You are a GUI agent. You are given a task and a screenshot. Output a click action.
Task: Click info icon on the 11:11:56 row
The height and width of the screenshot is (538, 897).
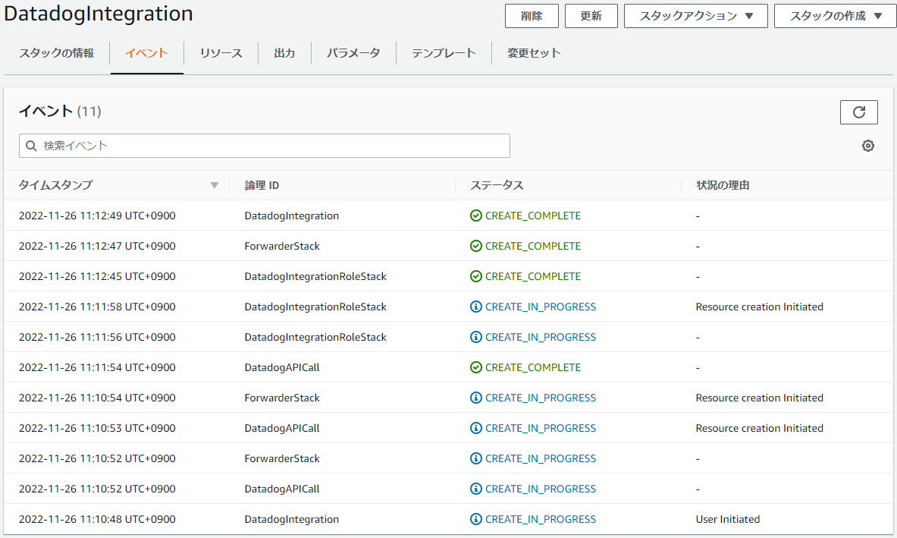tap(476, 337)
